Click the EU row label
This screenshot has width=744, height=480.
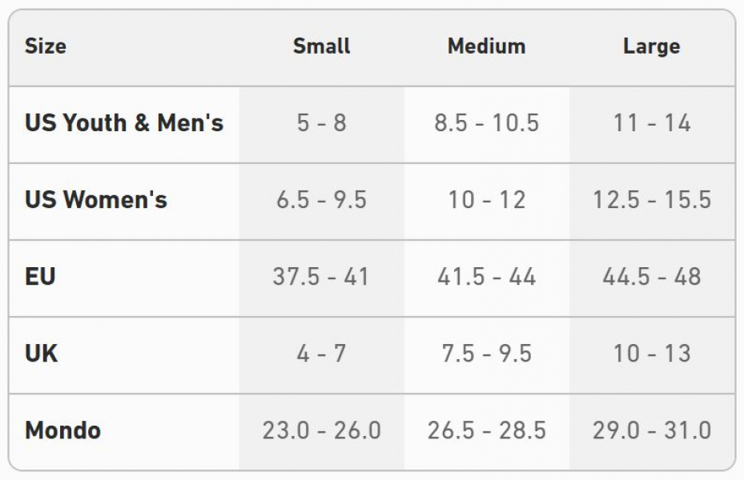coord(40,277)
